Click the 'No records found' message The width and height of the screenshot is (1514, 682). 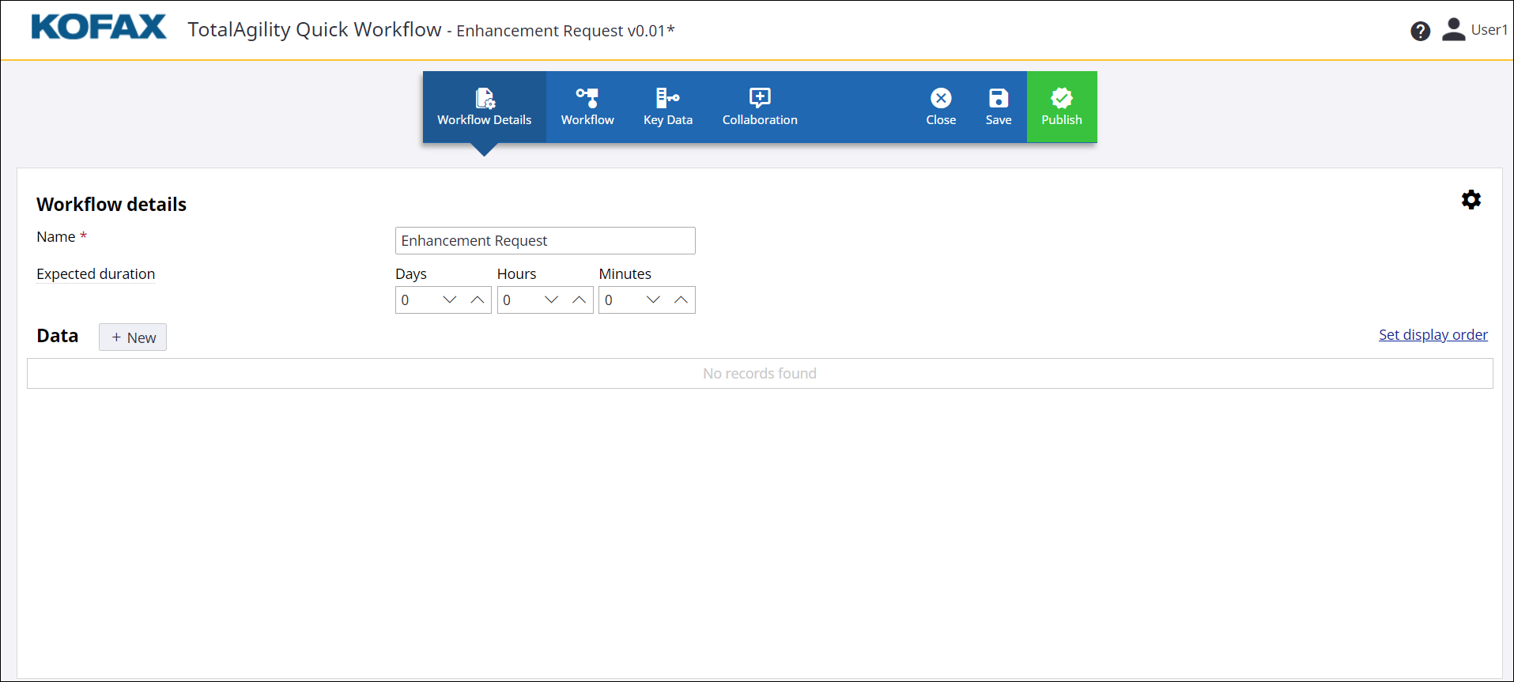pyautogui.click(x=759, y=373)
